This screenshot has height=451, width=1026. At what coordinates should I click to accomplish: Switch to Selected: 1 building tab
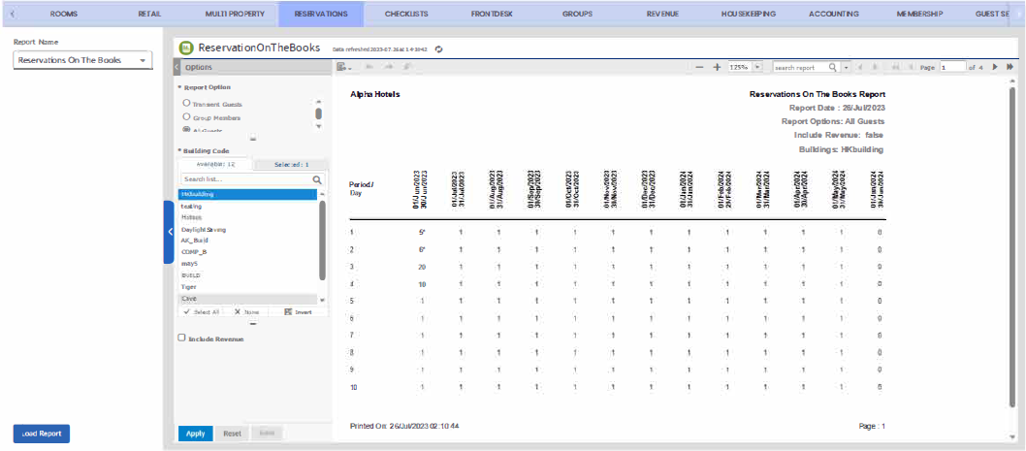291,165
